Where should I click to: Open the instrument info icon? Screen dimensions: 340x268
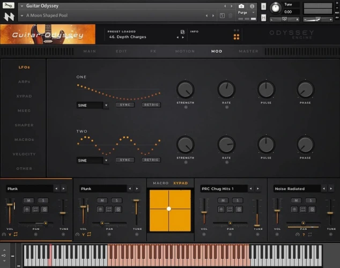tap(252, 6)
